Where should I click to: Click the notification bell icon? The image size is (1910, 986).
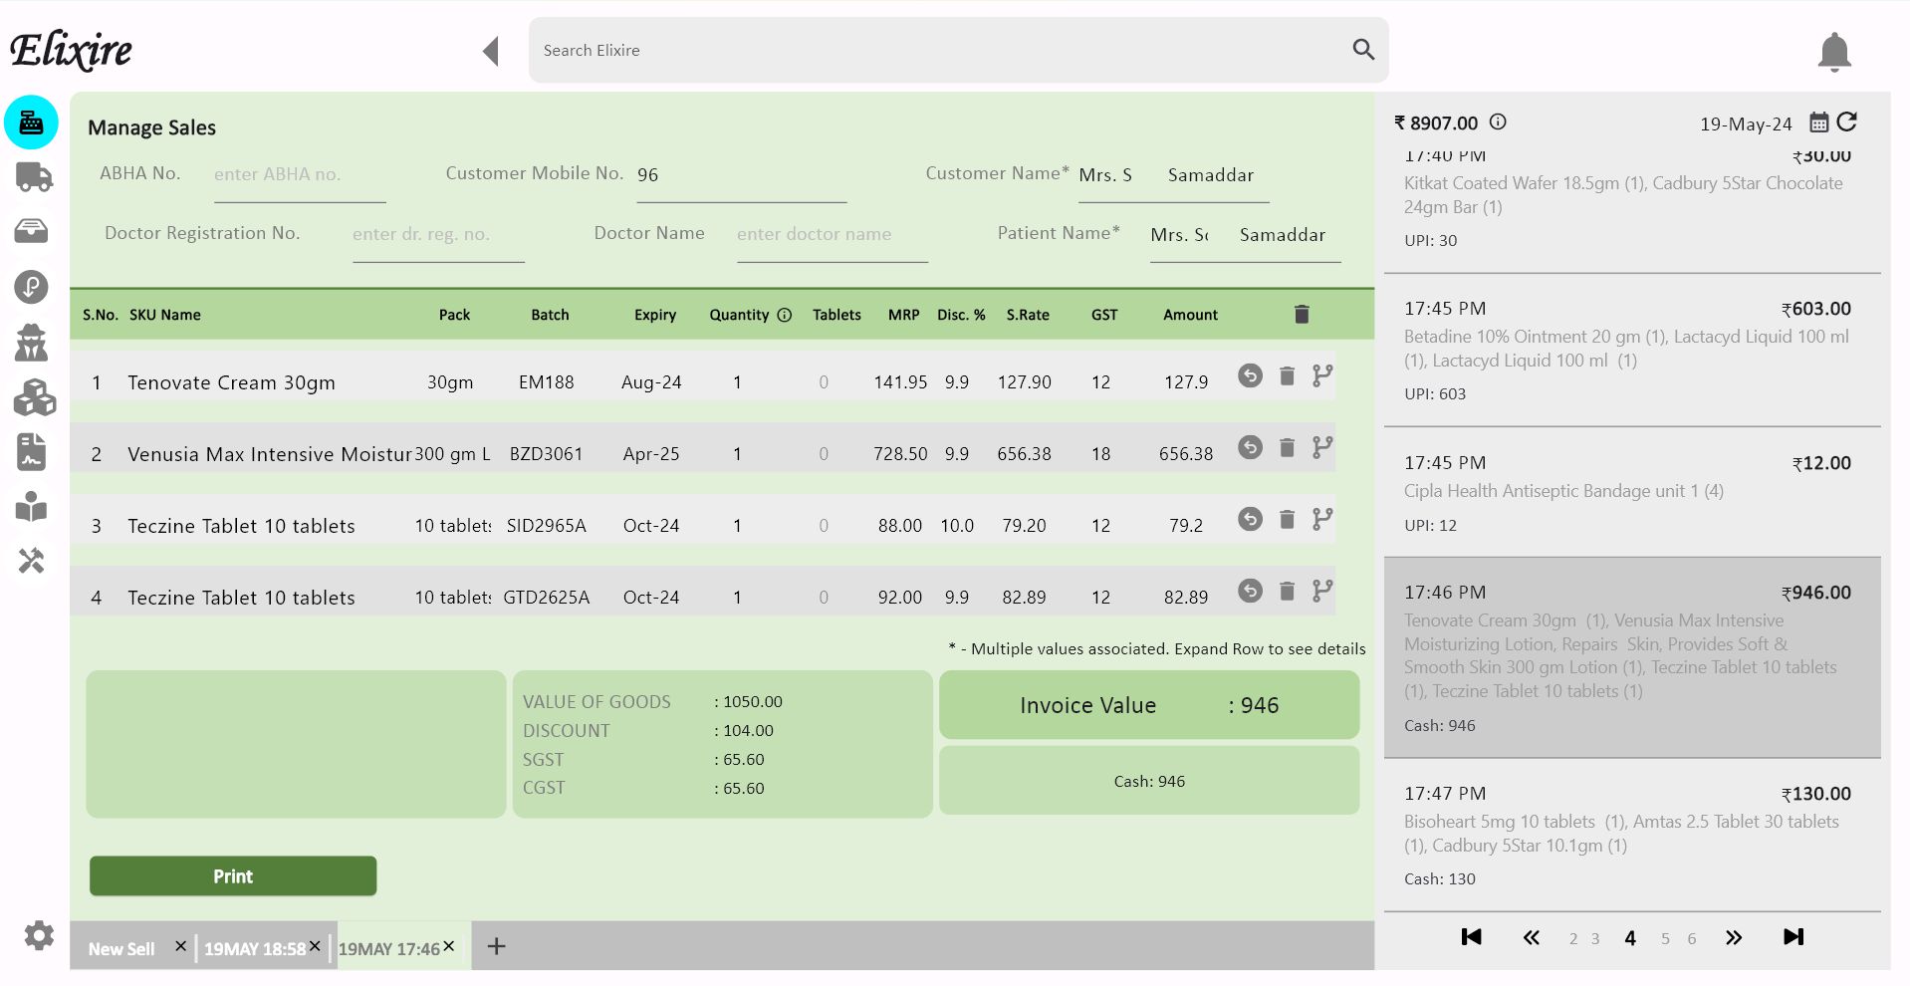click(x=1833, y=52)
